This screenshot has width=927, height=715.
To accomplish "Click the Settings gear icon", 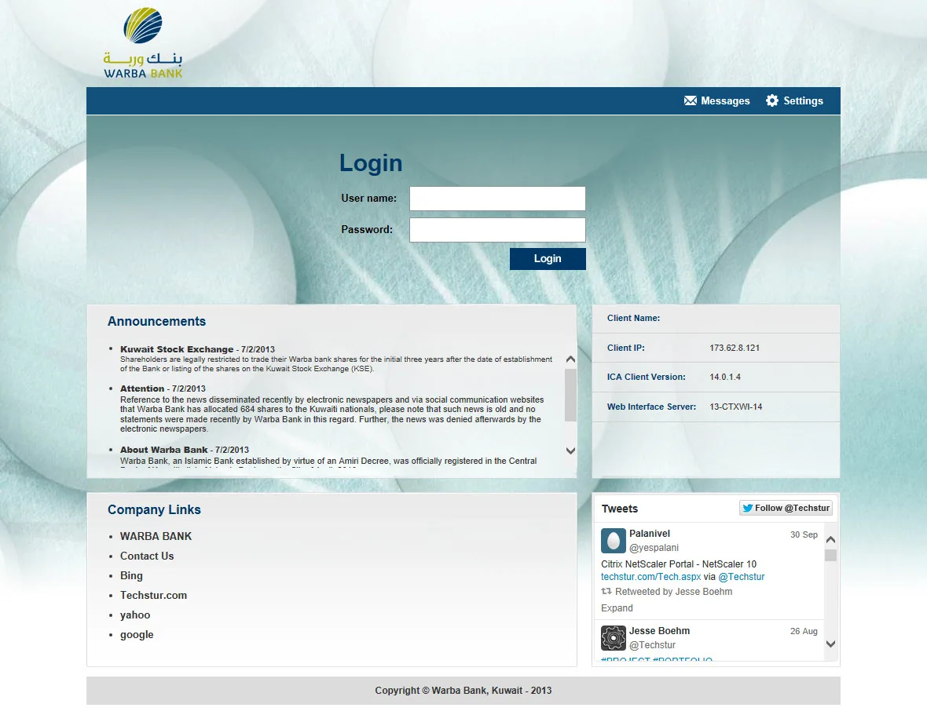I will [x=772, y=100].
